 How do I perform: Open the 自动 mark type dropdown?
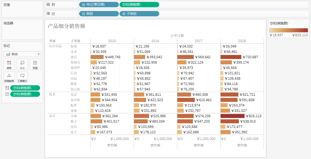(x=22, y=54)
